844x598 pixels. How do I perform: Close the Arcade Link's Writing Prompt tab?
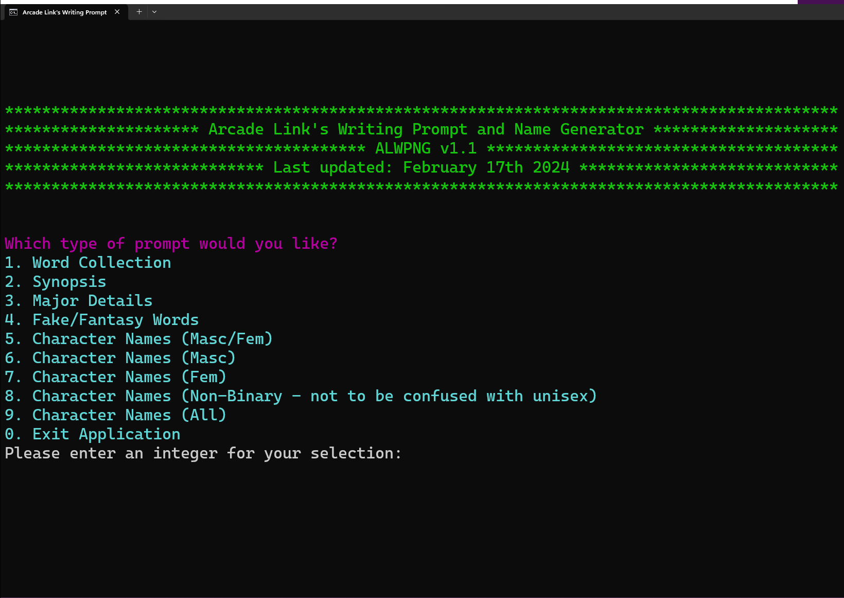click(x=117, y=12)
